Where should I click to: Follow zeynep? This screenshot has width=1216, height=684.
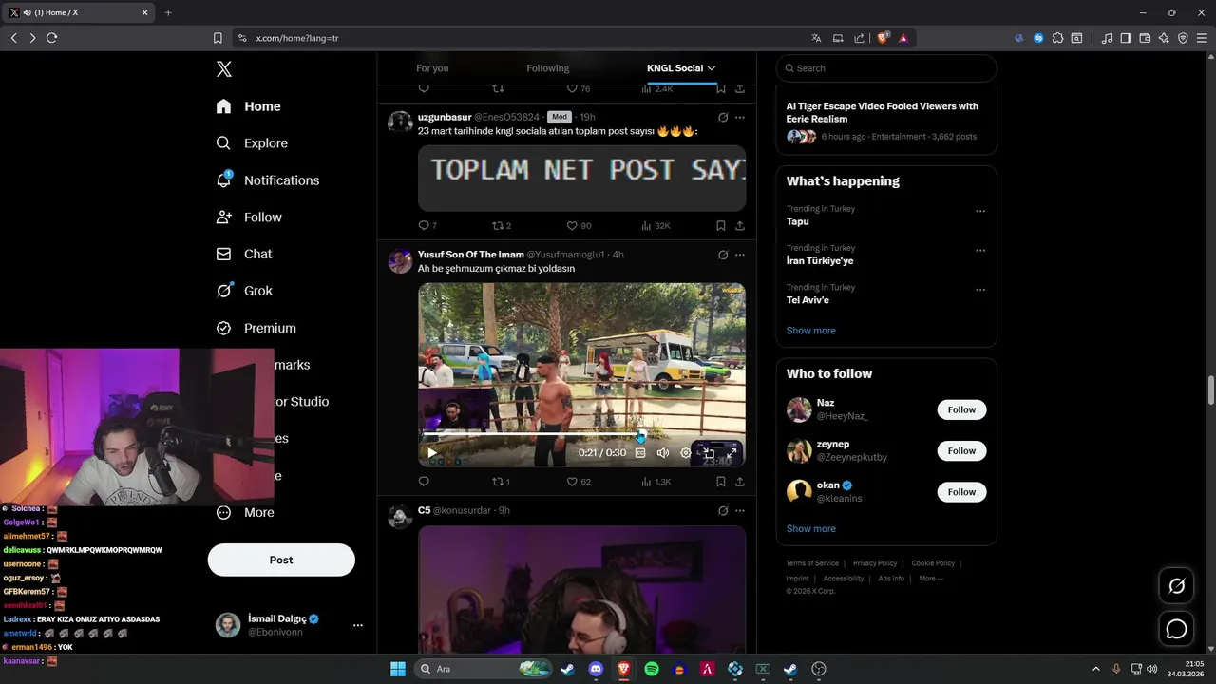961,451
